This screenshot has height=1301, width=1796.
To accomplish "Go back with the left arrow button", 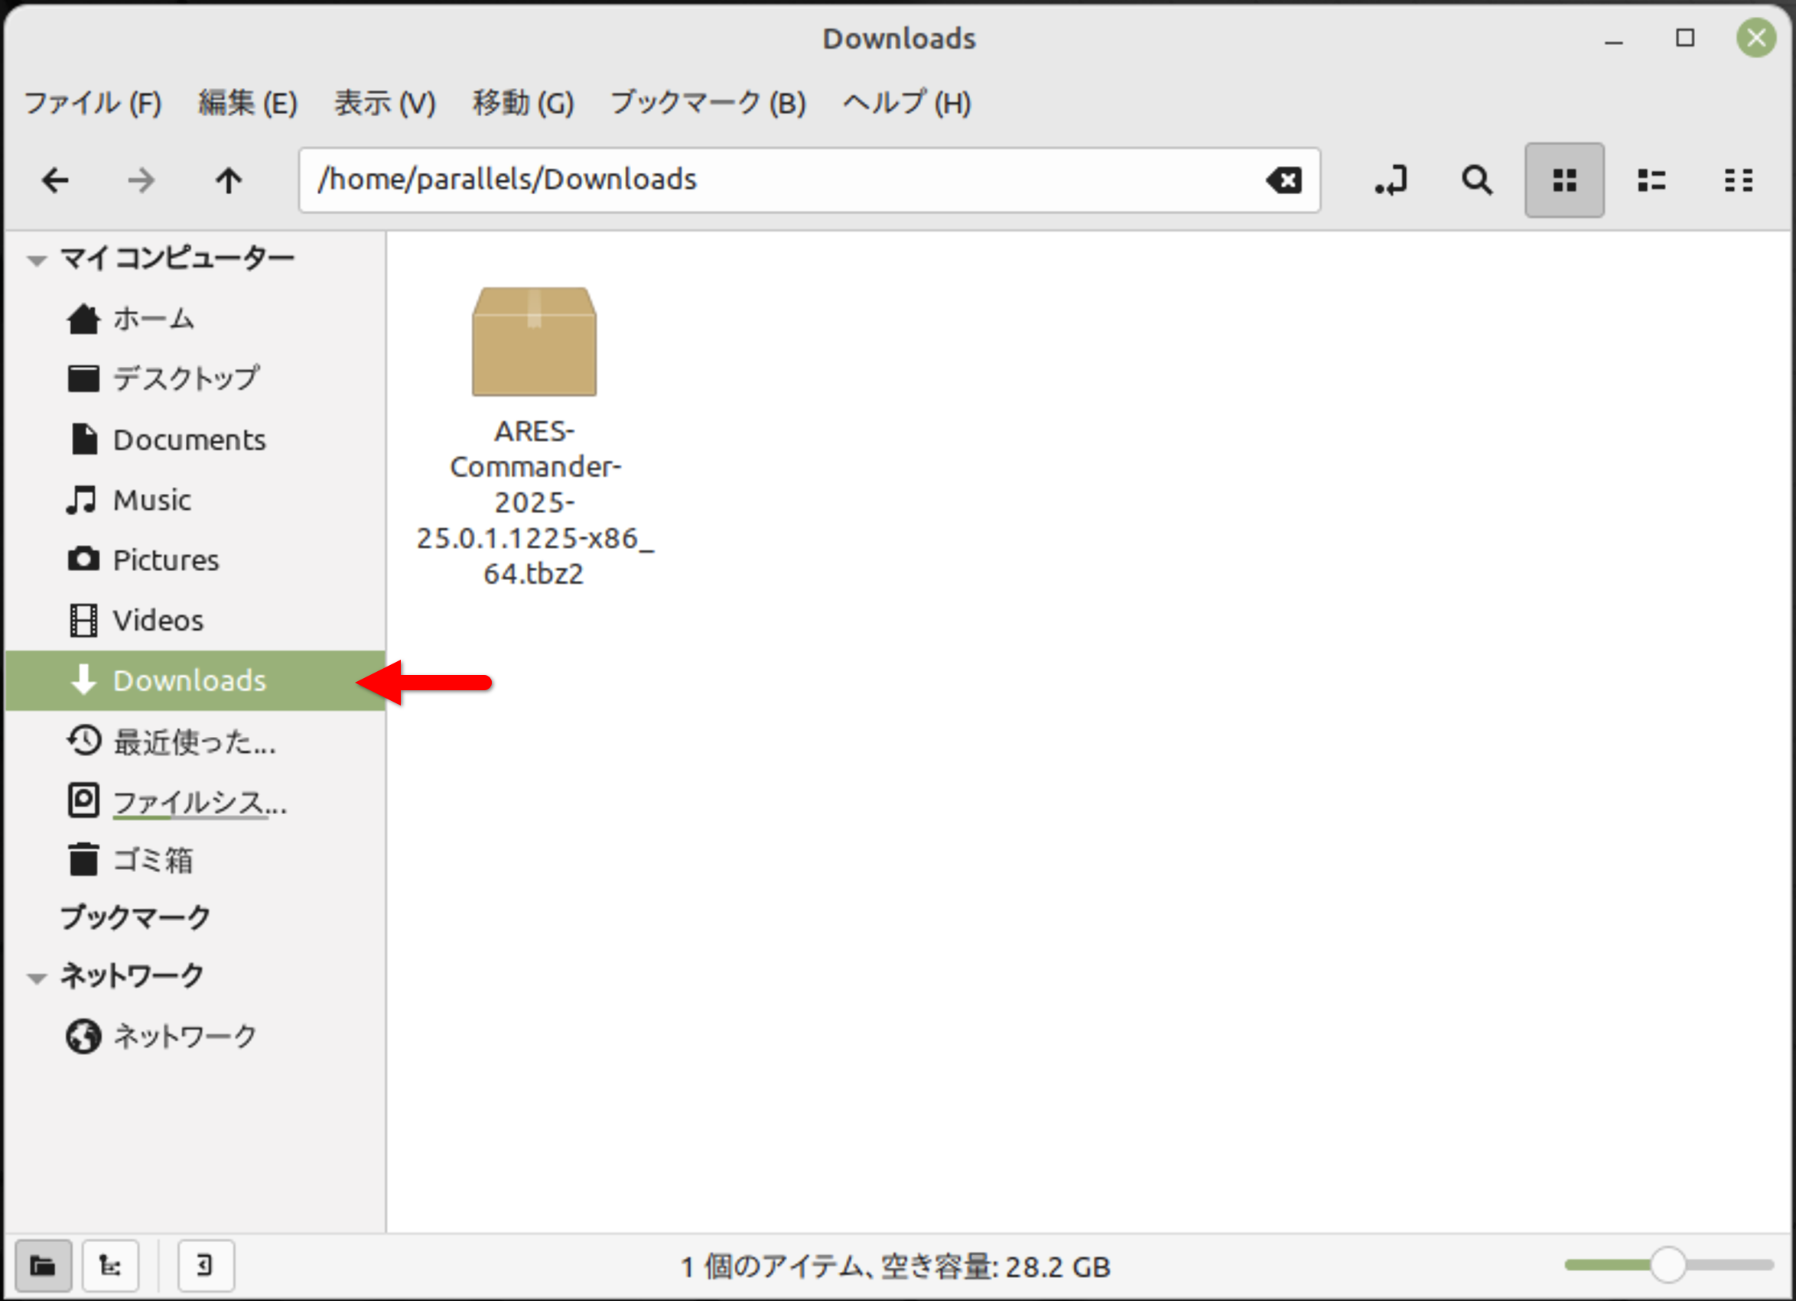I will pyautogui.click(x=54, y=180).
